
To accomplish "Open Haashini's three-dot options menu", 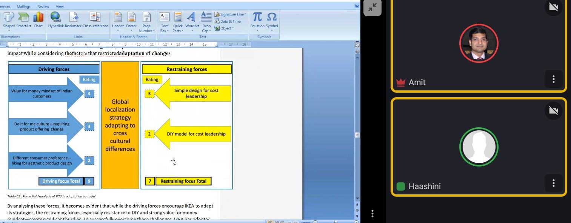I will coord(553,183).
